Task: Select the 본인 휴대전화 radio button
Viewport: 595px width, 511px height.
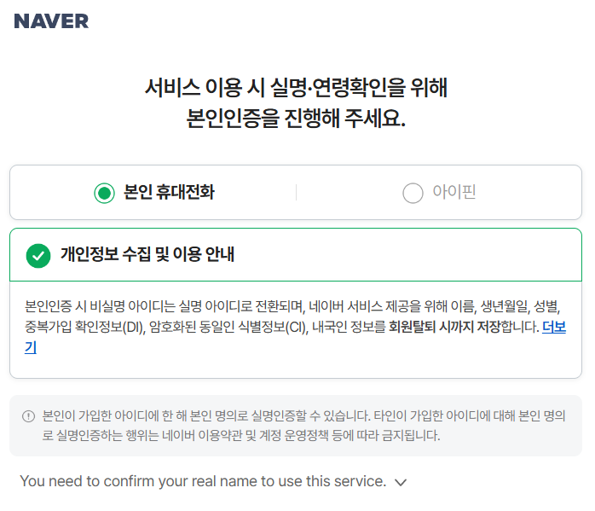Action: click(x=104, y=193)
